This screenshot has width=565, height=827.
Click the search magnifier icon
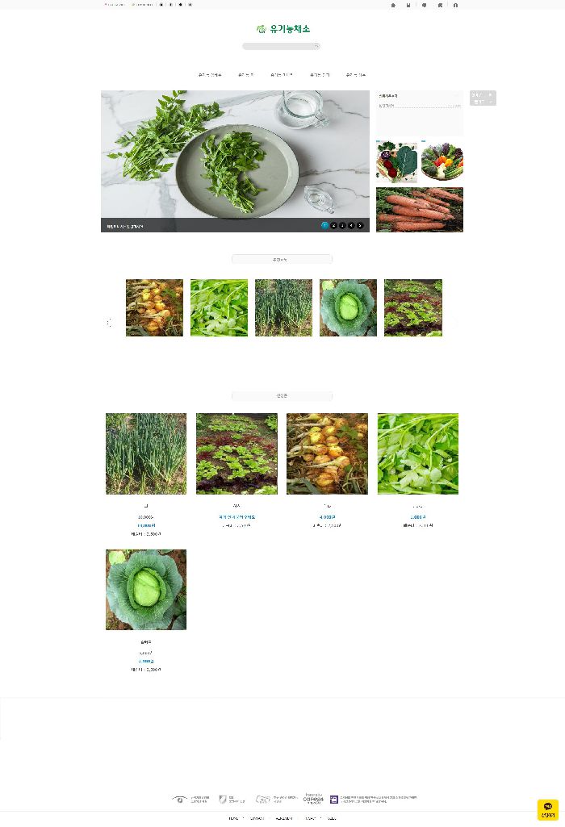(316, 47)
